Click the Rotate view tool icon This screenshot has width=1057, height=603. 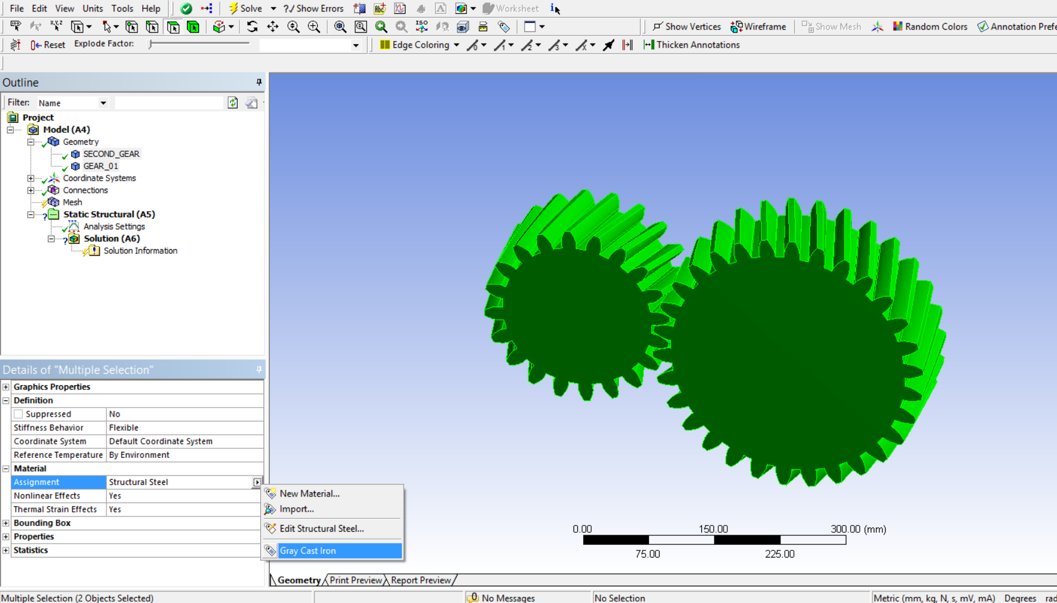pyautogui.click(x=252, y=27)
